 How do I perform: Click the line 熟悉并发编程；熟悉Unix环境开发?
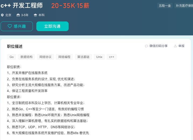click(x=48, y=115)
